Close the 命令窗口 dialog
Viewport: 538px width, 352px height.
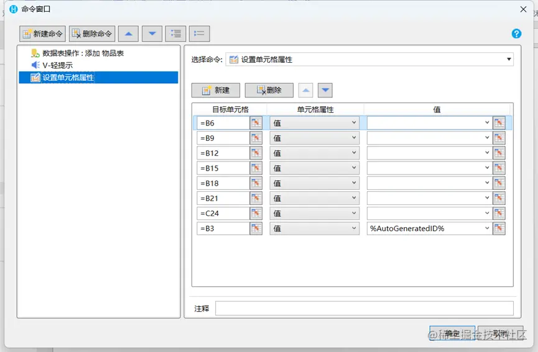pyautogui.click(x=523, y=9)
